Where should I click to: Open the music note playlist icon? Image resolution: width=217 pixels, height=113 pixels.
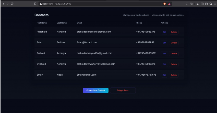click(x=198, y=4)
